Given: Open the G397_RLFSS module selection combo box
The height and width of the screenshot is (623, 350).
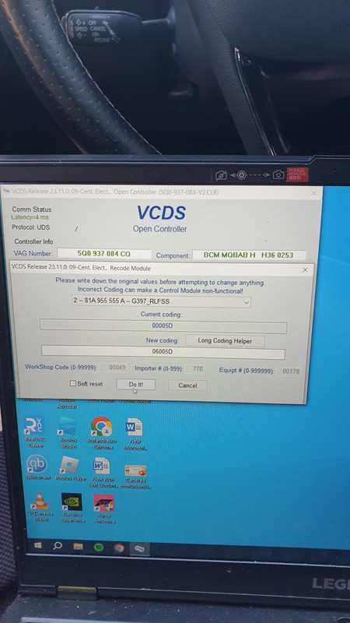Looking at the screenshot, I should click(161, 301).
